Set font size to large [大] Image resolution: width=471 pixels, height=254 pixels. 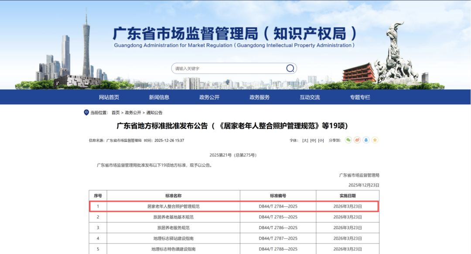coord(305,141)
